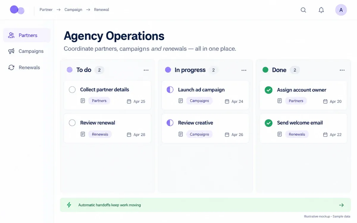The image size is (357, 223).
Task: Click document icon on Launch ad campaign card
Action: [x=181, y=101]
